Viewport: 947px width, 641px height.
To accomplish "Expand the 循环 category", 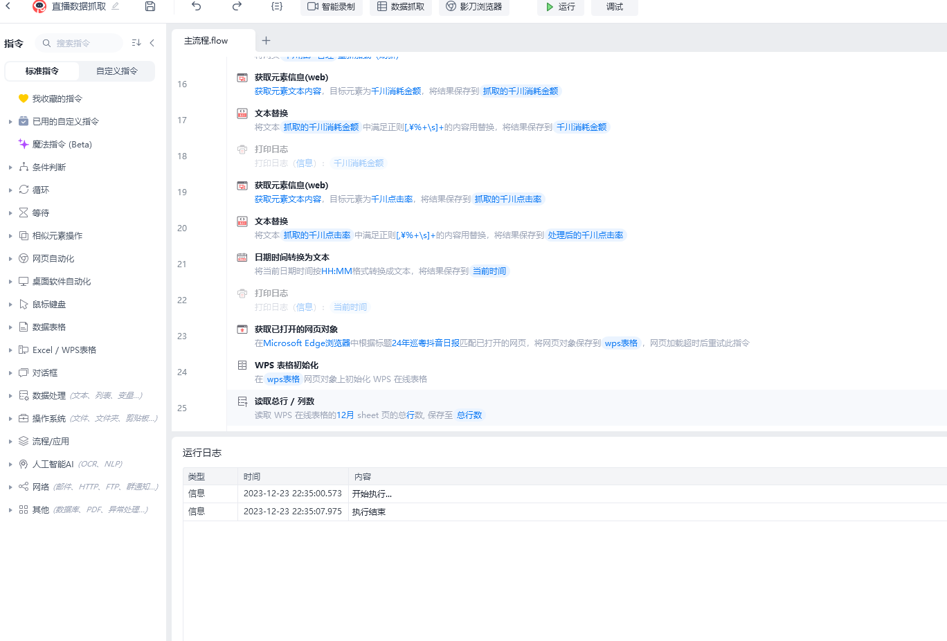I will click(x=10, y=190).
